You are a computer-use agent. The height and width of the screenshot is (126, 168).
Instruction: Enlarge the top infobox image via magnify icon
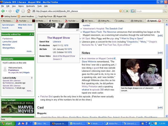coord(77,30)
